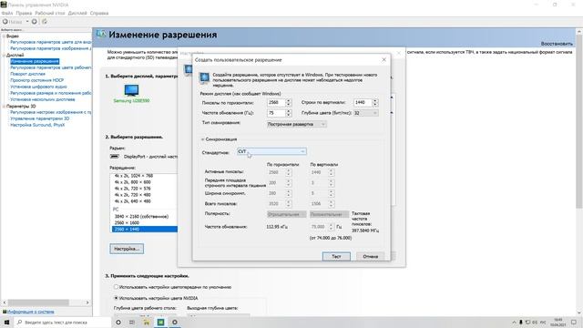Click the Home icon in the toolbar
The width and height of the screenshot is (583, 328).
pos(45,22)
